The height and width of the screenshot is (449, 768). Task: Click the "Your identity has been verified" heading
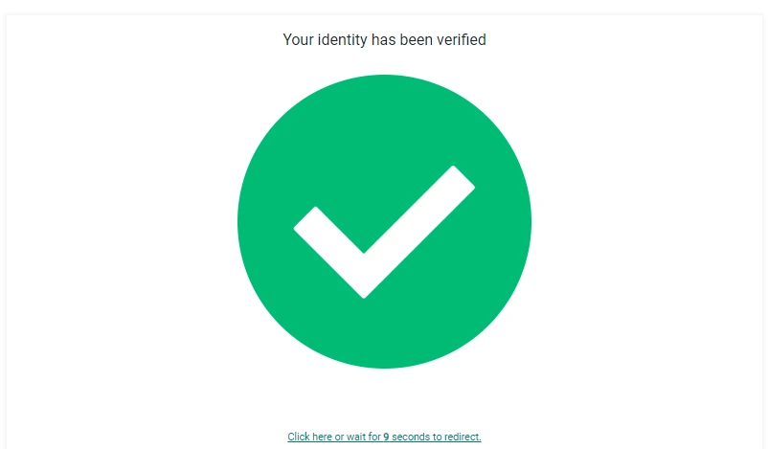coord(384,40)
